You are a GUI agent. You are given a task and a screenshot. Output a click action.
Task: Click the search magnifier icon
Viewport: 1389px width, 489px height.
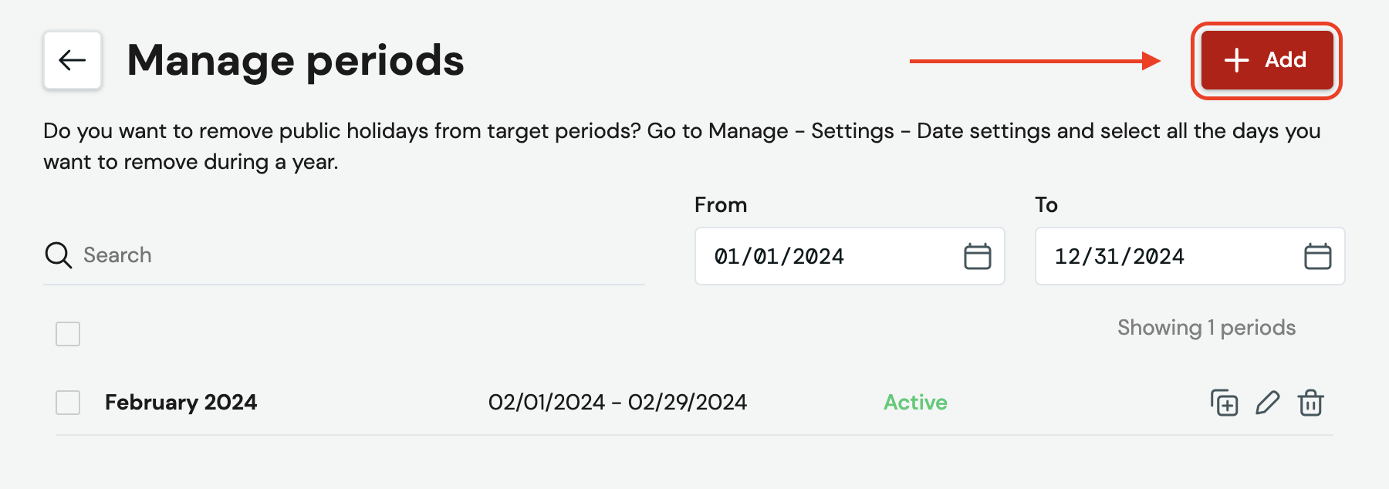coord(58,255)
